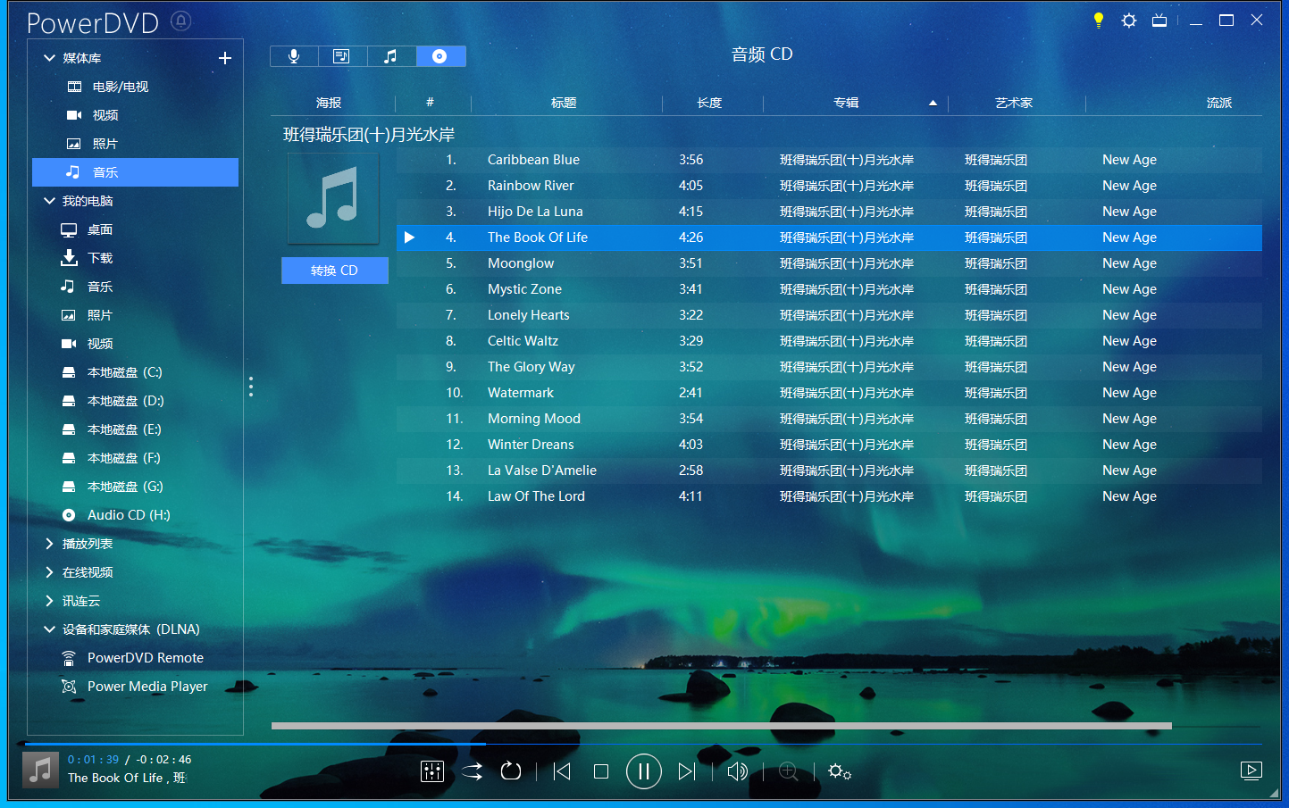
Task: Switch to the album list view tab
Action: 342,56
